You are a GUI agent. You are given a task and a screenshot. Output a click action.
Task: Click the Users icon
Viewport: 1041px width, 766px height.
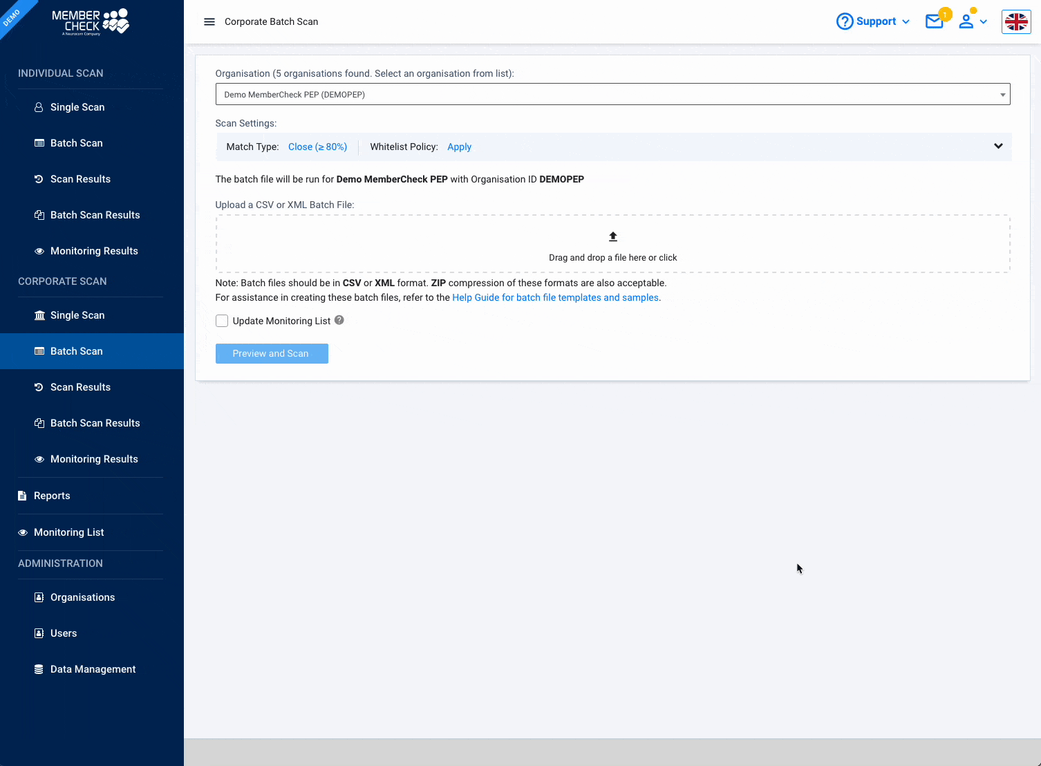coord(39,633)
